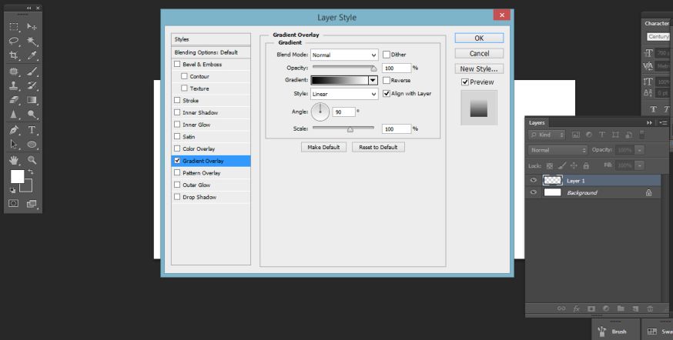The width and height of the screenshot is (673, 340).
Task: Select the Crop tool
Action: tap(14, 56)
